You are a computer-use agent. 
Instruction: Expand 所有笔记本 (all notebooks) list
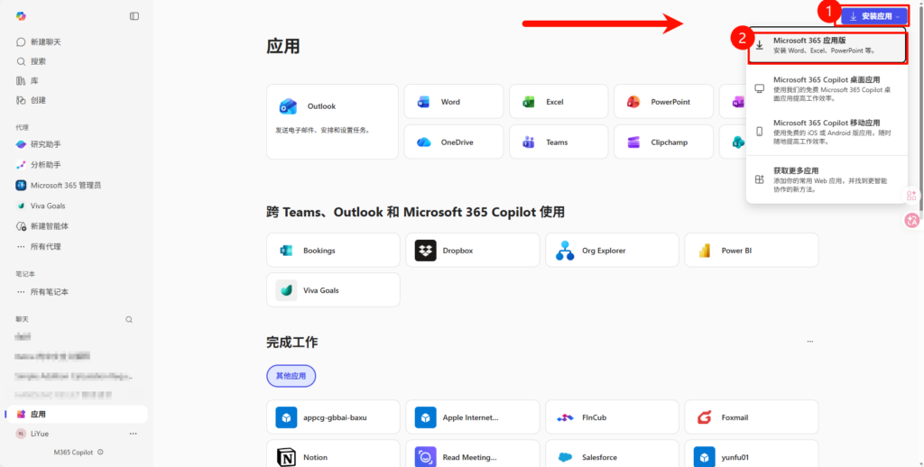tap(49, 292)
